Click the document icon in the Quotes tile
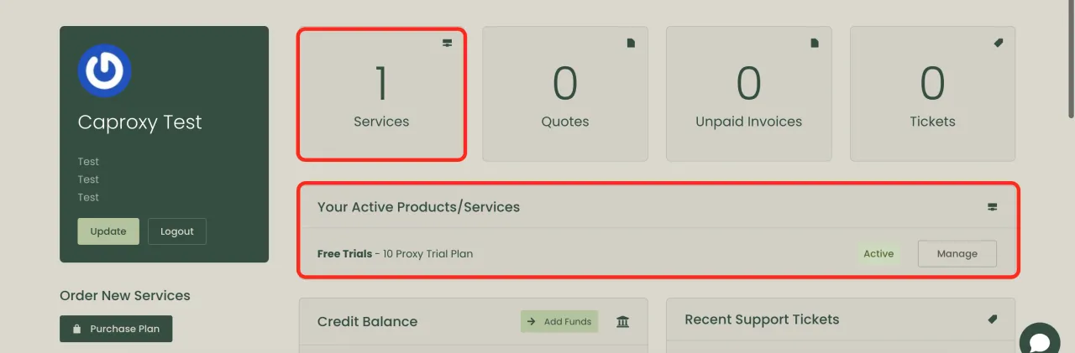 [x=631, y=44]
